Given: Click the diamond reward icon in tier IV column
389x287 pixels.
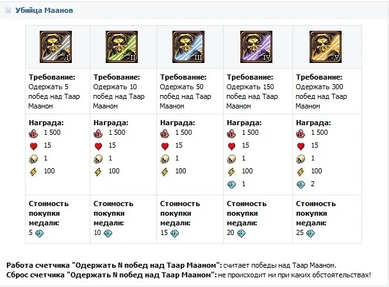Looking at the screenshot, I should pyautogui.click(x=232, y=184).
